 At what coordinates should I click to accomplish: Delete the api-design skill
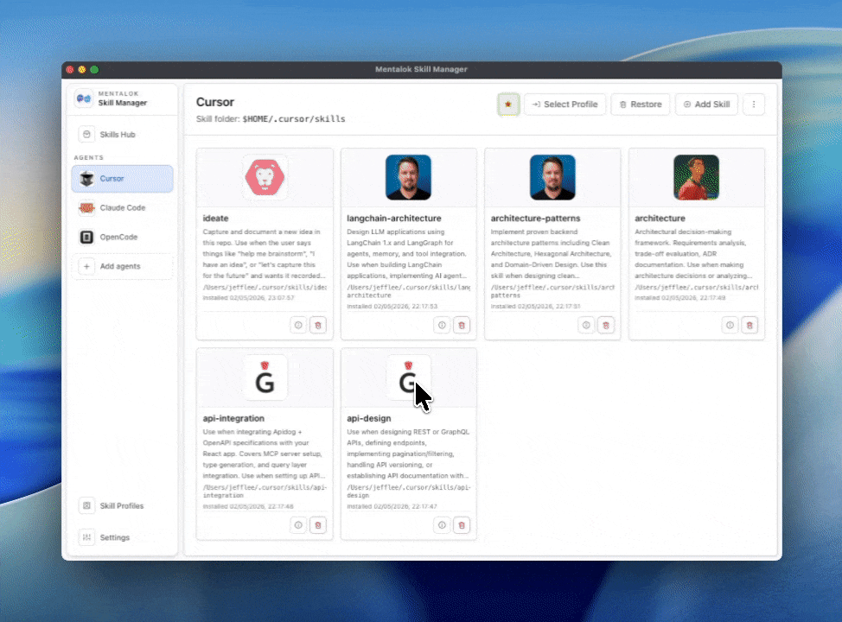[x=462, y=525]
